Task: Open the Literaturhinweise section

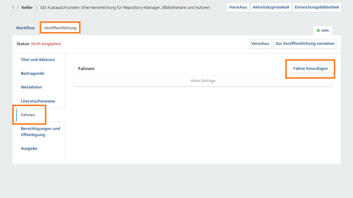Action: [38, 101]
